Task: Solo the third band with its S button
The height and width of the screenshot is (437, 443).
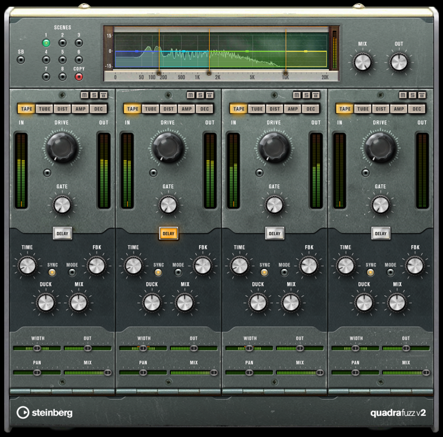Action: (x=306, y=95)
